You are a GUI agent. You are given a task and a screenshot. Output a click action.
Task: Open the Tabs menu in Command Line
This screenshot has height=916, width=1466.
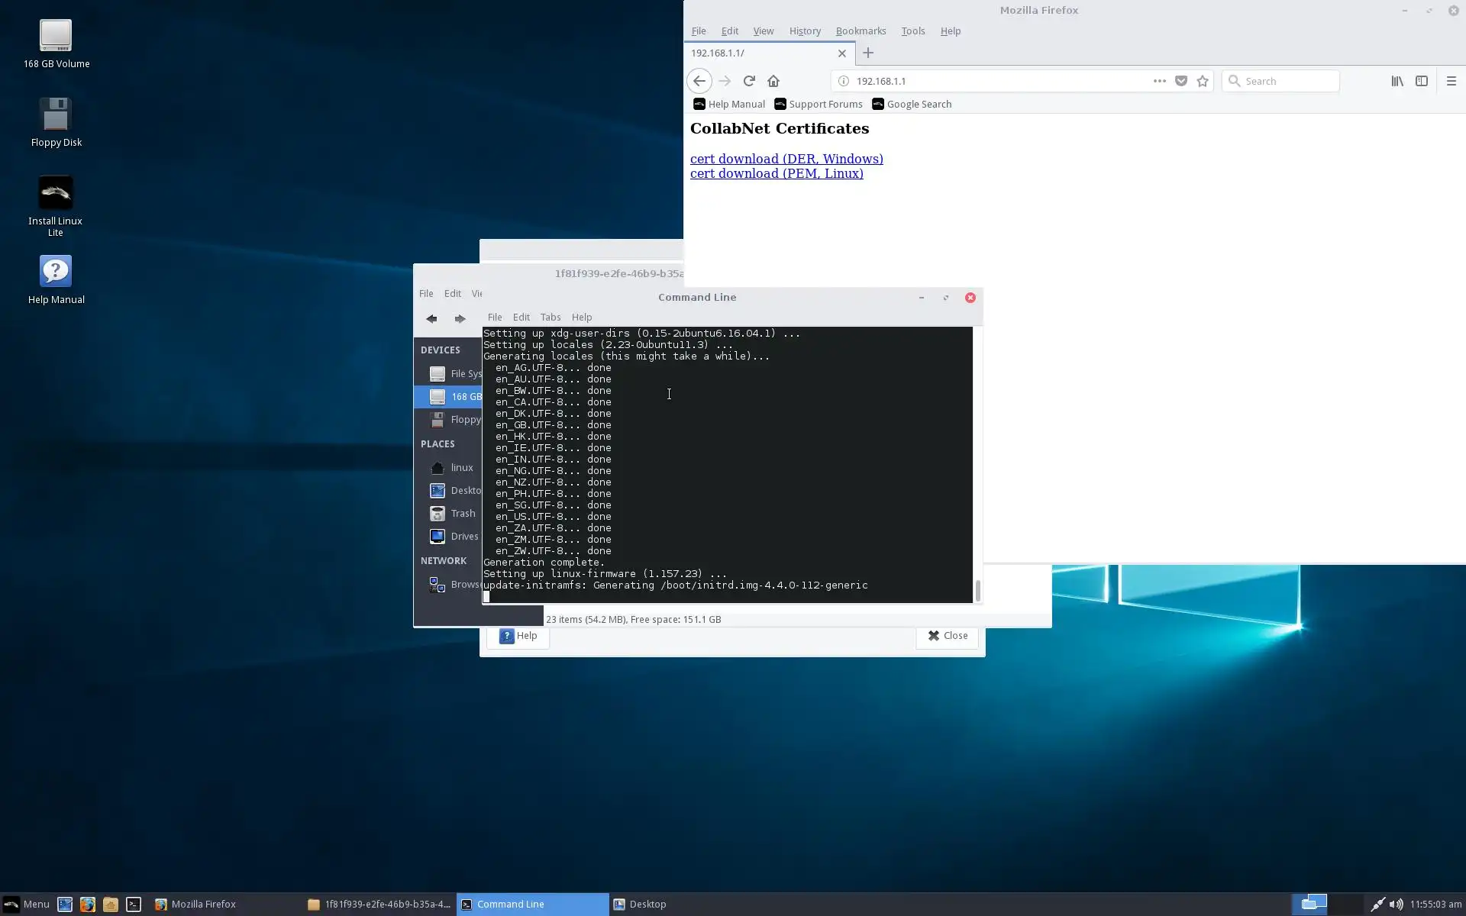click(550, 318)
